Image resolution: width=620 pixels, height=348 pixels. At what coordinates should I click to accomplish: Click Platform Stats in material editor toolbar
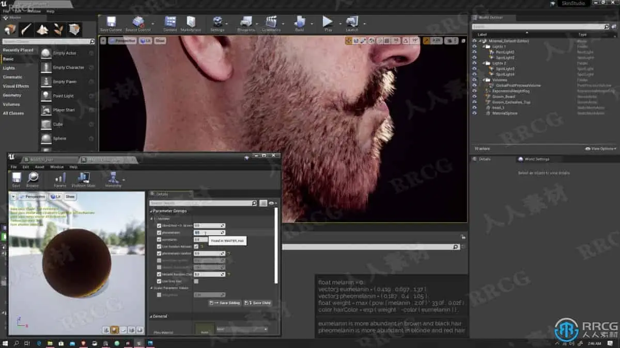tap(83, 179)
